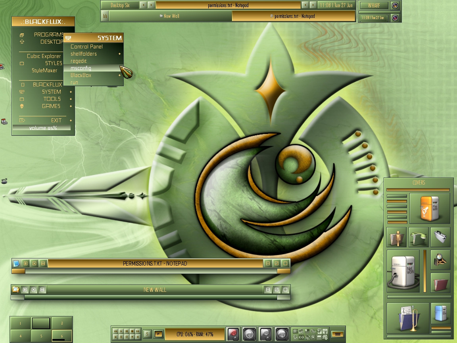This screenshot has height=343, width=457.
Task: Click the WHARF button
Action: pos(374,5)
